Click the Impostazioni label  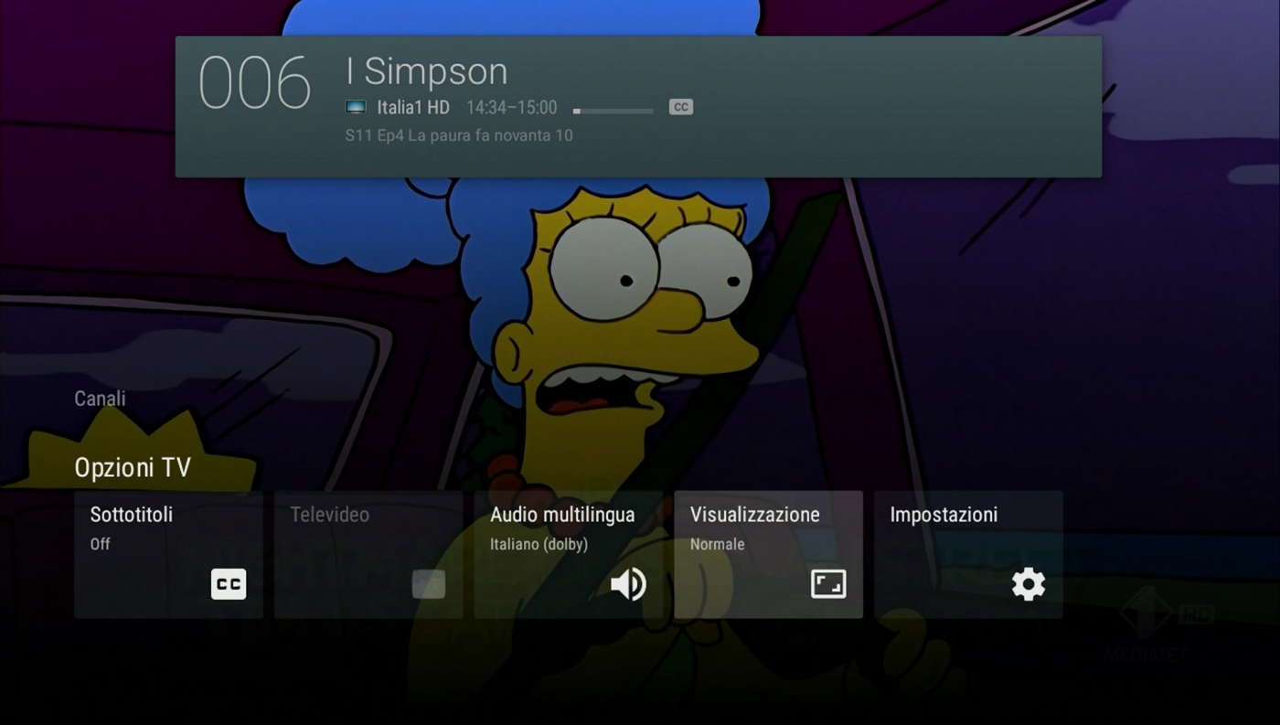click(944, 515)
